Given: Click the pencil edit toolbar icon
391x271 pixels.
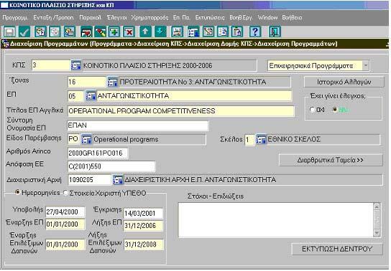Looking at the screenshot, I should [x=100, y=32].
